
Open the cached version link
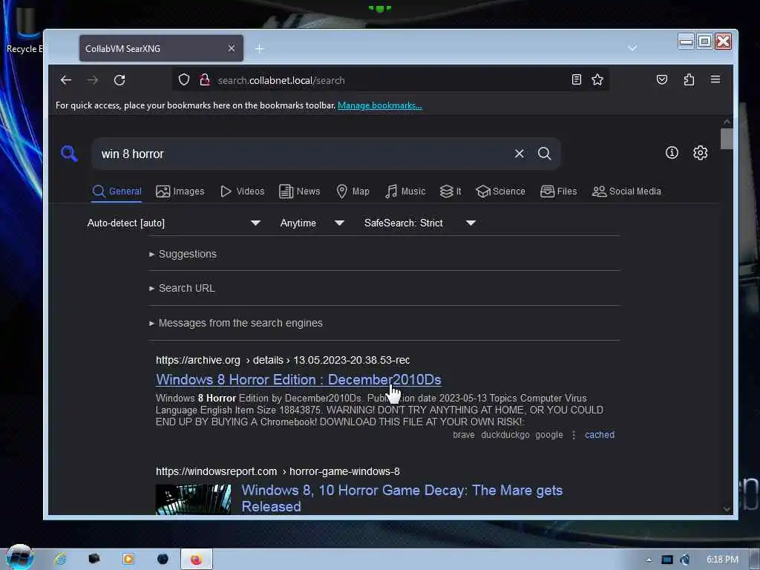coord(600,435)
